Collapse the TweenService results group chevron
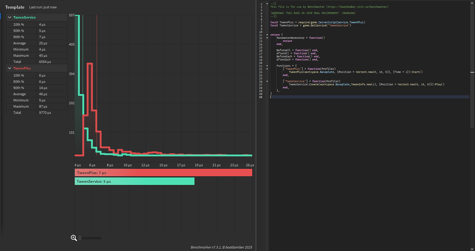Screen dimensions: 475x251 pyautogui.click(x=10, y=18)
